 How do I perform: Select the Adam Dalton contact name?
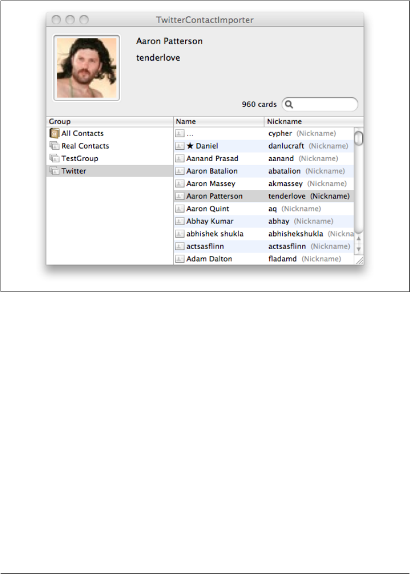pyautogui.click(x=209, y=259)
